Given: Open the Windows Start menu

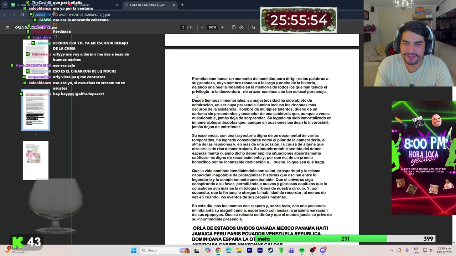Looking at the screenshot, I should 134,250.
